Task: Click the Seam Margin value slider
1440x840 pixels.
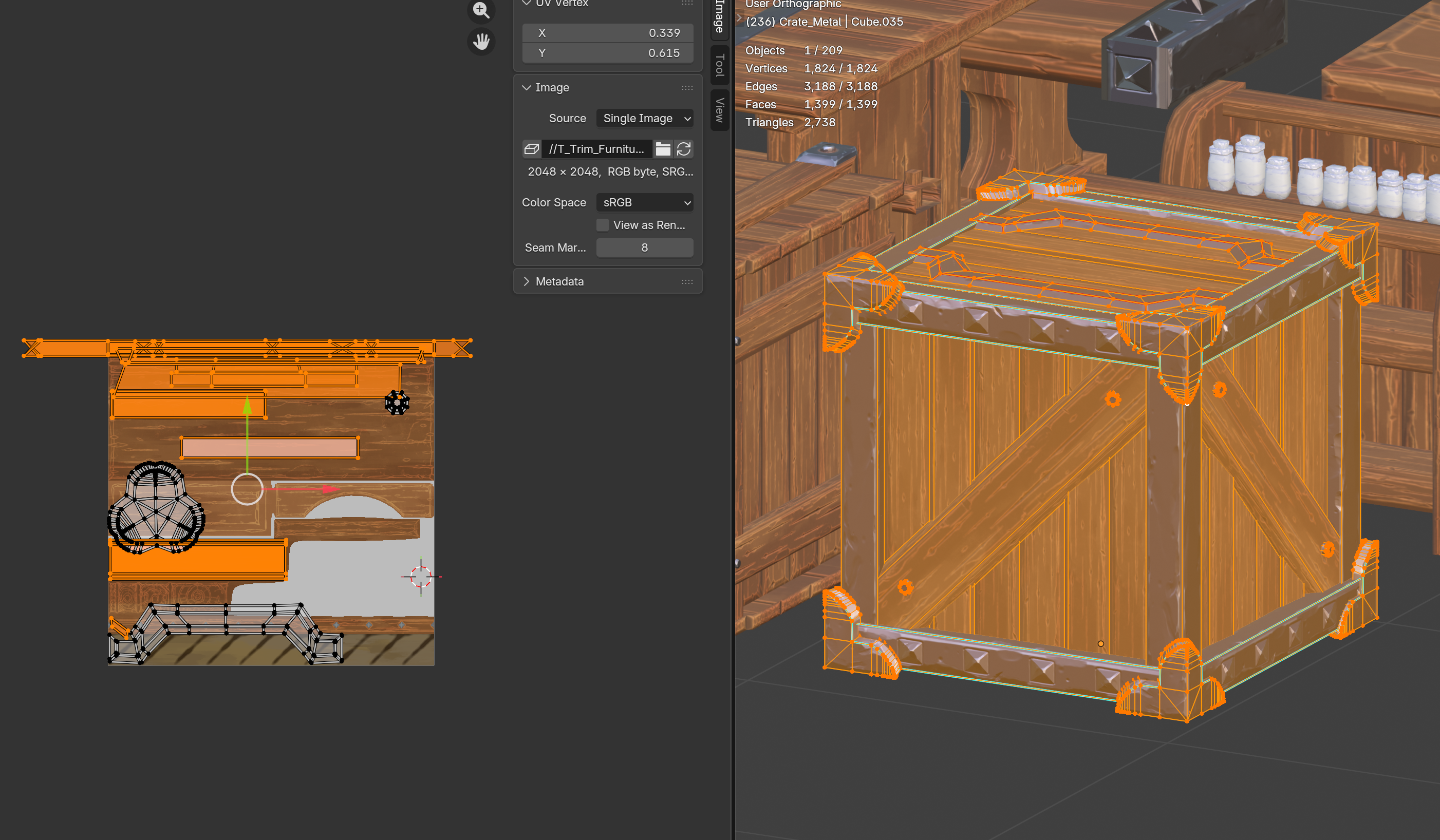Action: coord(645,248)
